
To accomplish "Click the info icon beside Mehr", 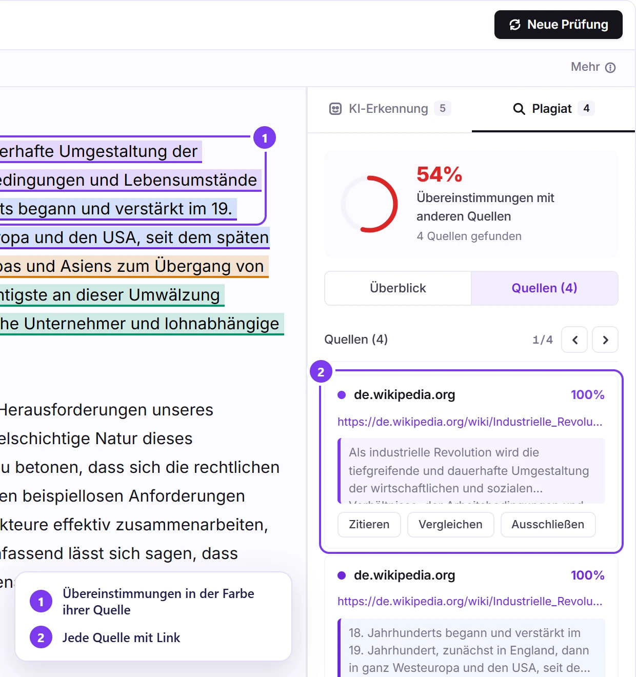I will pos(610,68).
